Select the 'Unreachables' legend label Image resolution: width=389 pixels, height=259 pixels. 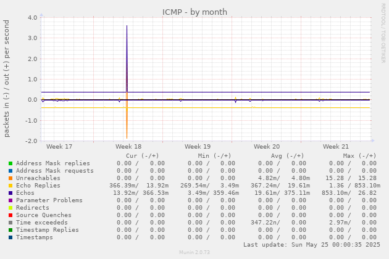coord(38,178)
